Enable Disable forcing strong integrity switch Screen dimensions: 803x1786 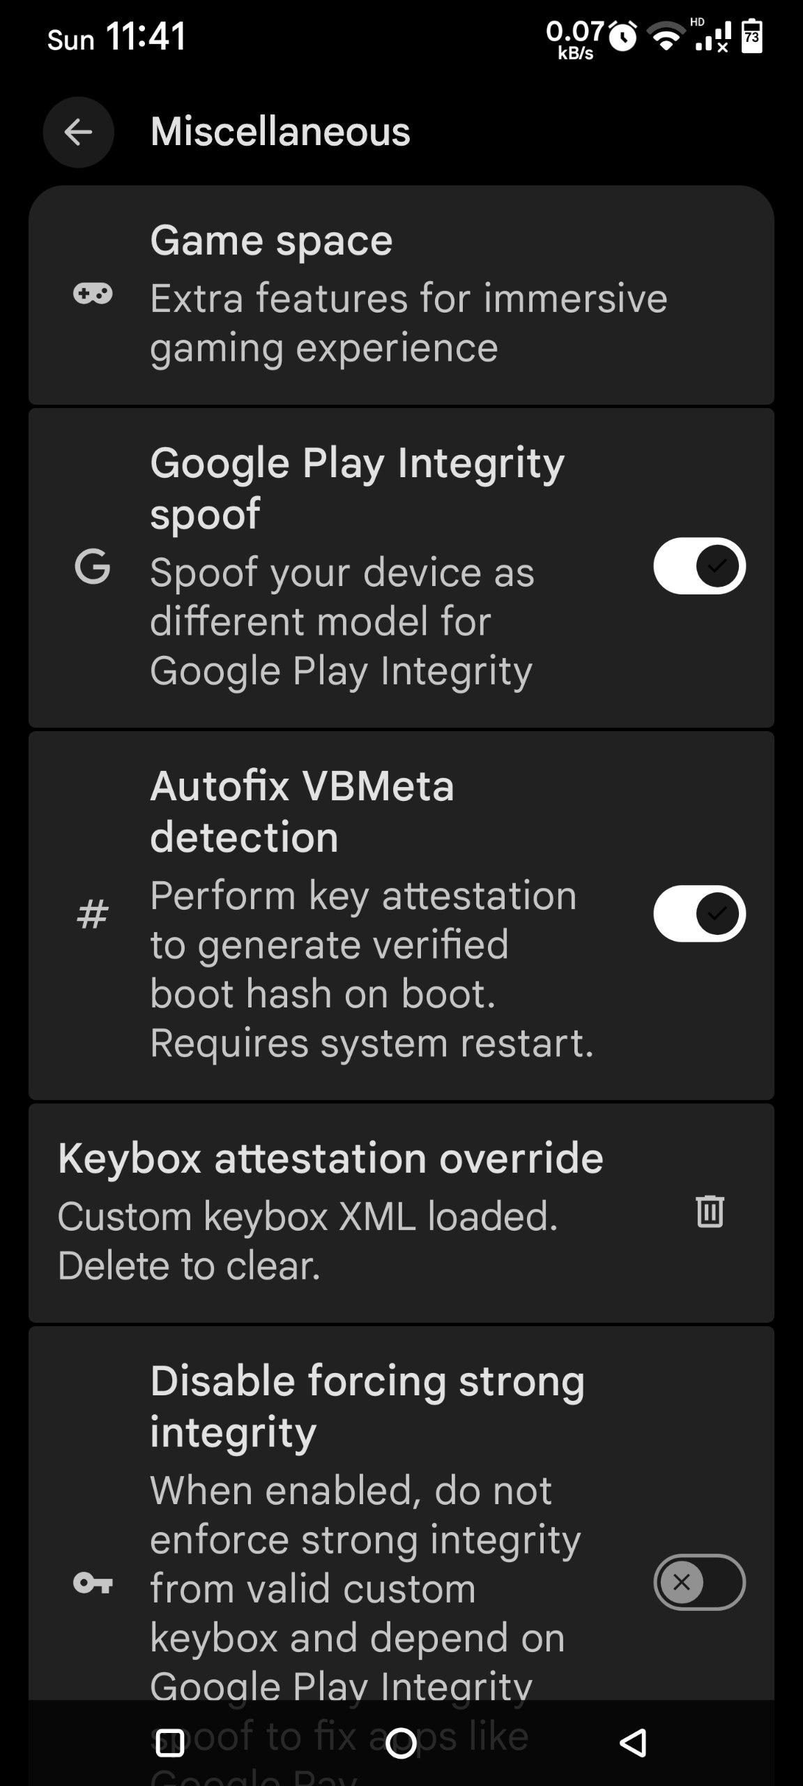[x=699, y=1582]
